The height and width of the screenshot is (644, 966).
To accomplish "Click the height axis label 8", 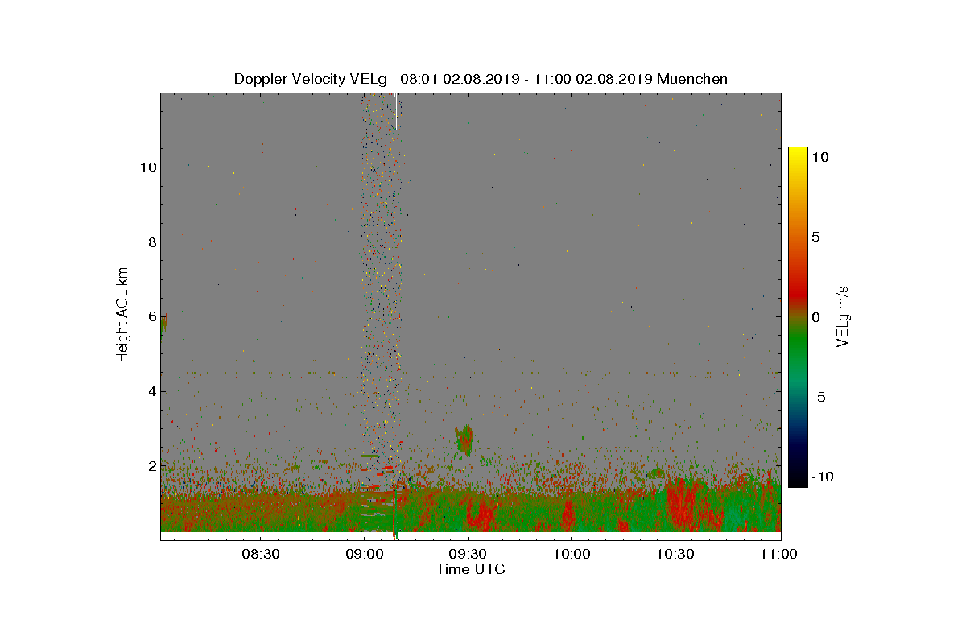I will pyautogui.click(x=151, y=242).
